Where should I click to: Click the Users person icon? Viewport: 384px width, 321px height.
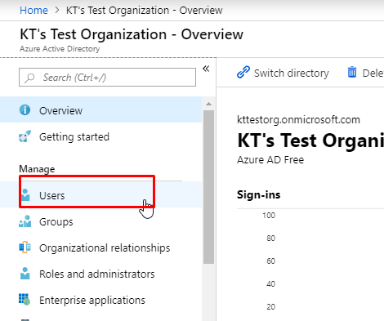[25, 195]
